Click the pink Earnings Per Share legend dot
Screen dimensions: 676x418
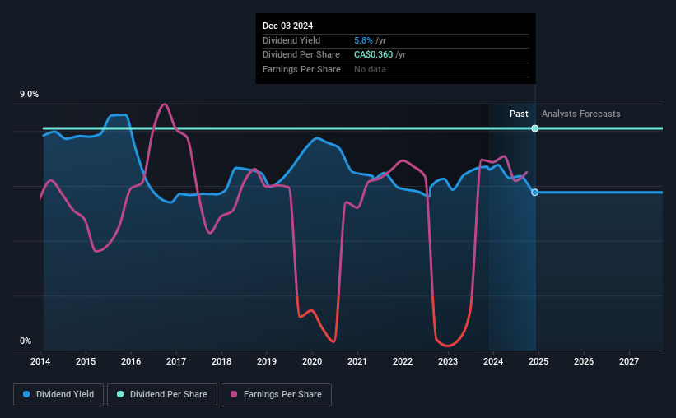[234, 394]
